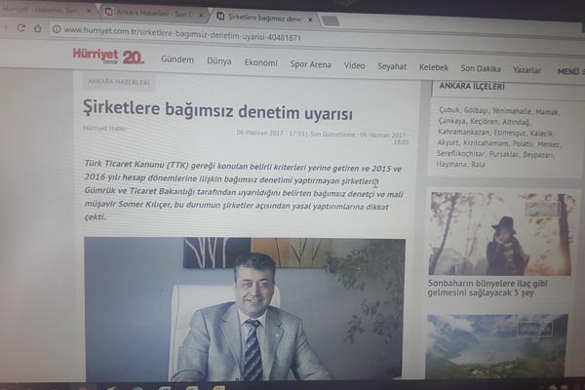Switch to the 'Ankara Haberleri' tab
The image size is (585, 390).
click(146, 13)
